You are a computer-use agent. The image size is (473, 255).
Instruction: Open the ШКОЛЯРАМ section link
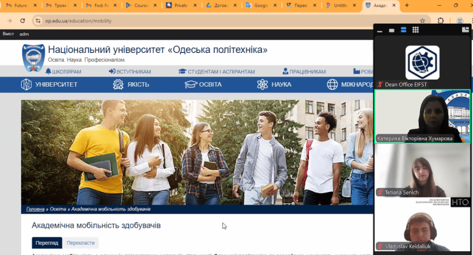point(66,72)
